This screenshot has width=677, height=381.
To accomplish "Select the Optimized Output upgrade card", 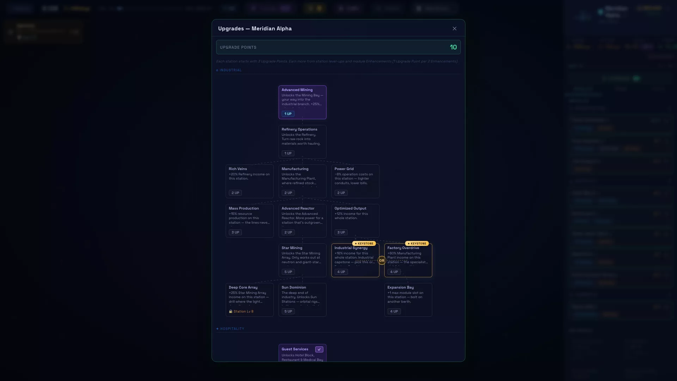I will [355, 221].
